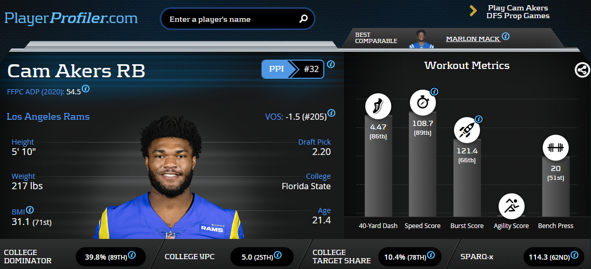Open info icon beside SPARQ-x score

[574, 255]
